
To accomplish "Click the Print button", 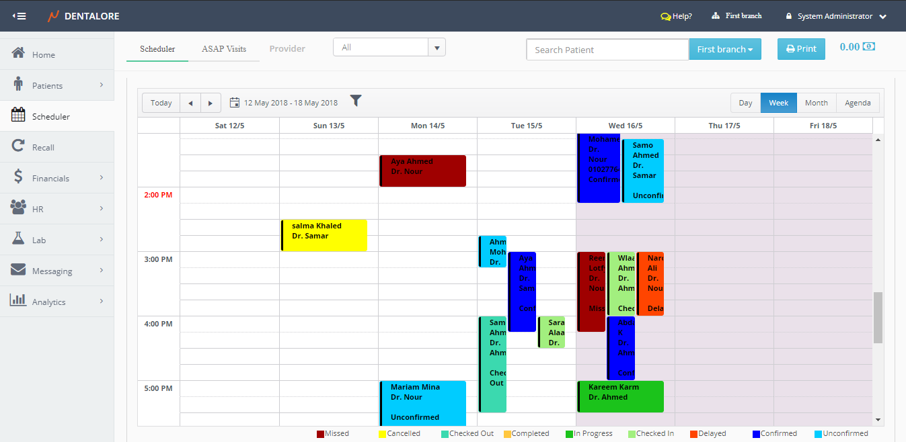I will (801, 49).
